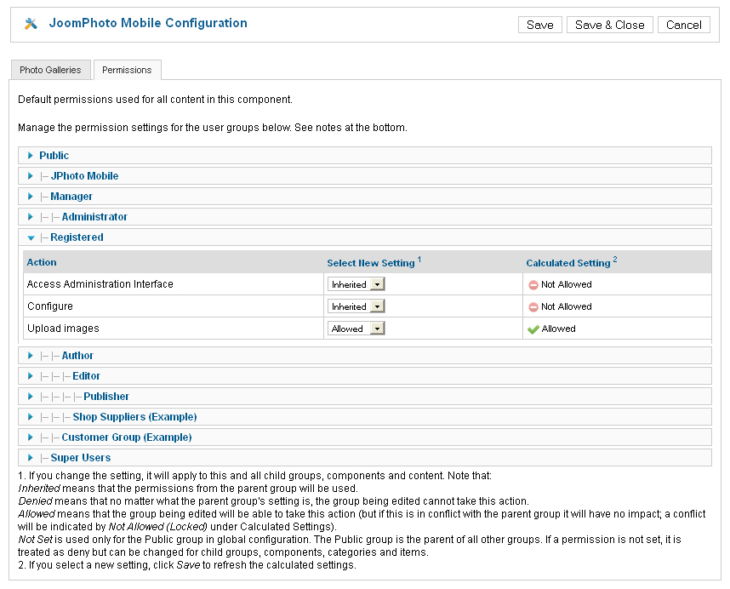The image size is (730, 589).
Task: Click the Access Administration Interface row label
Action: tap(100, 284)
